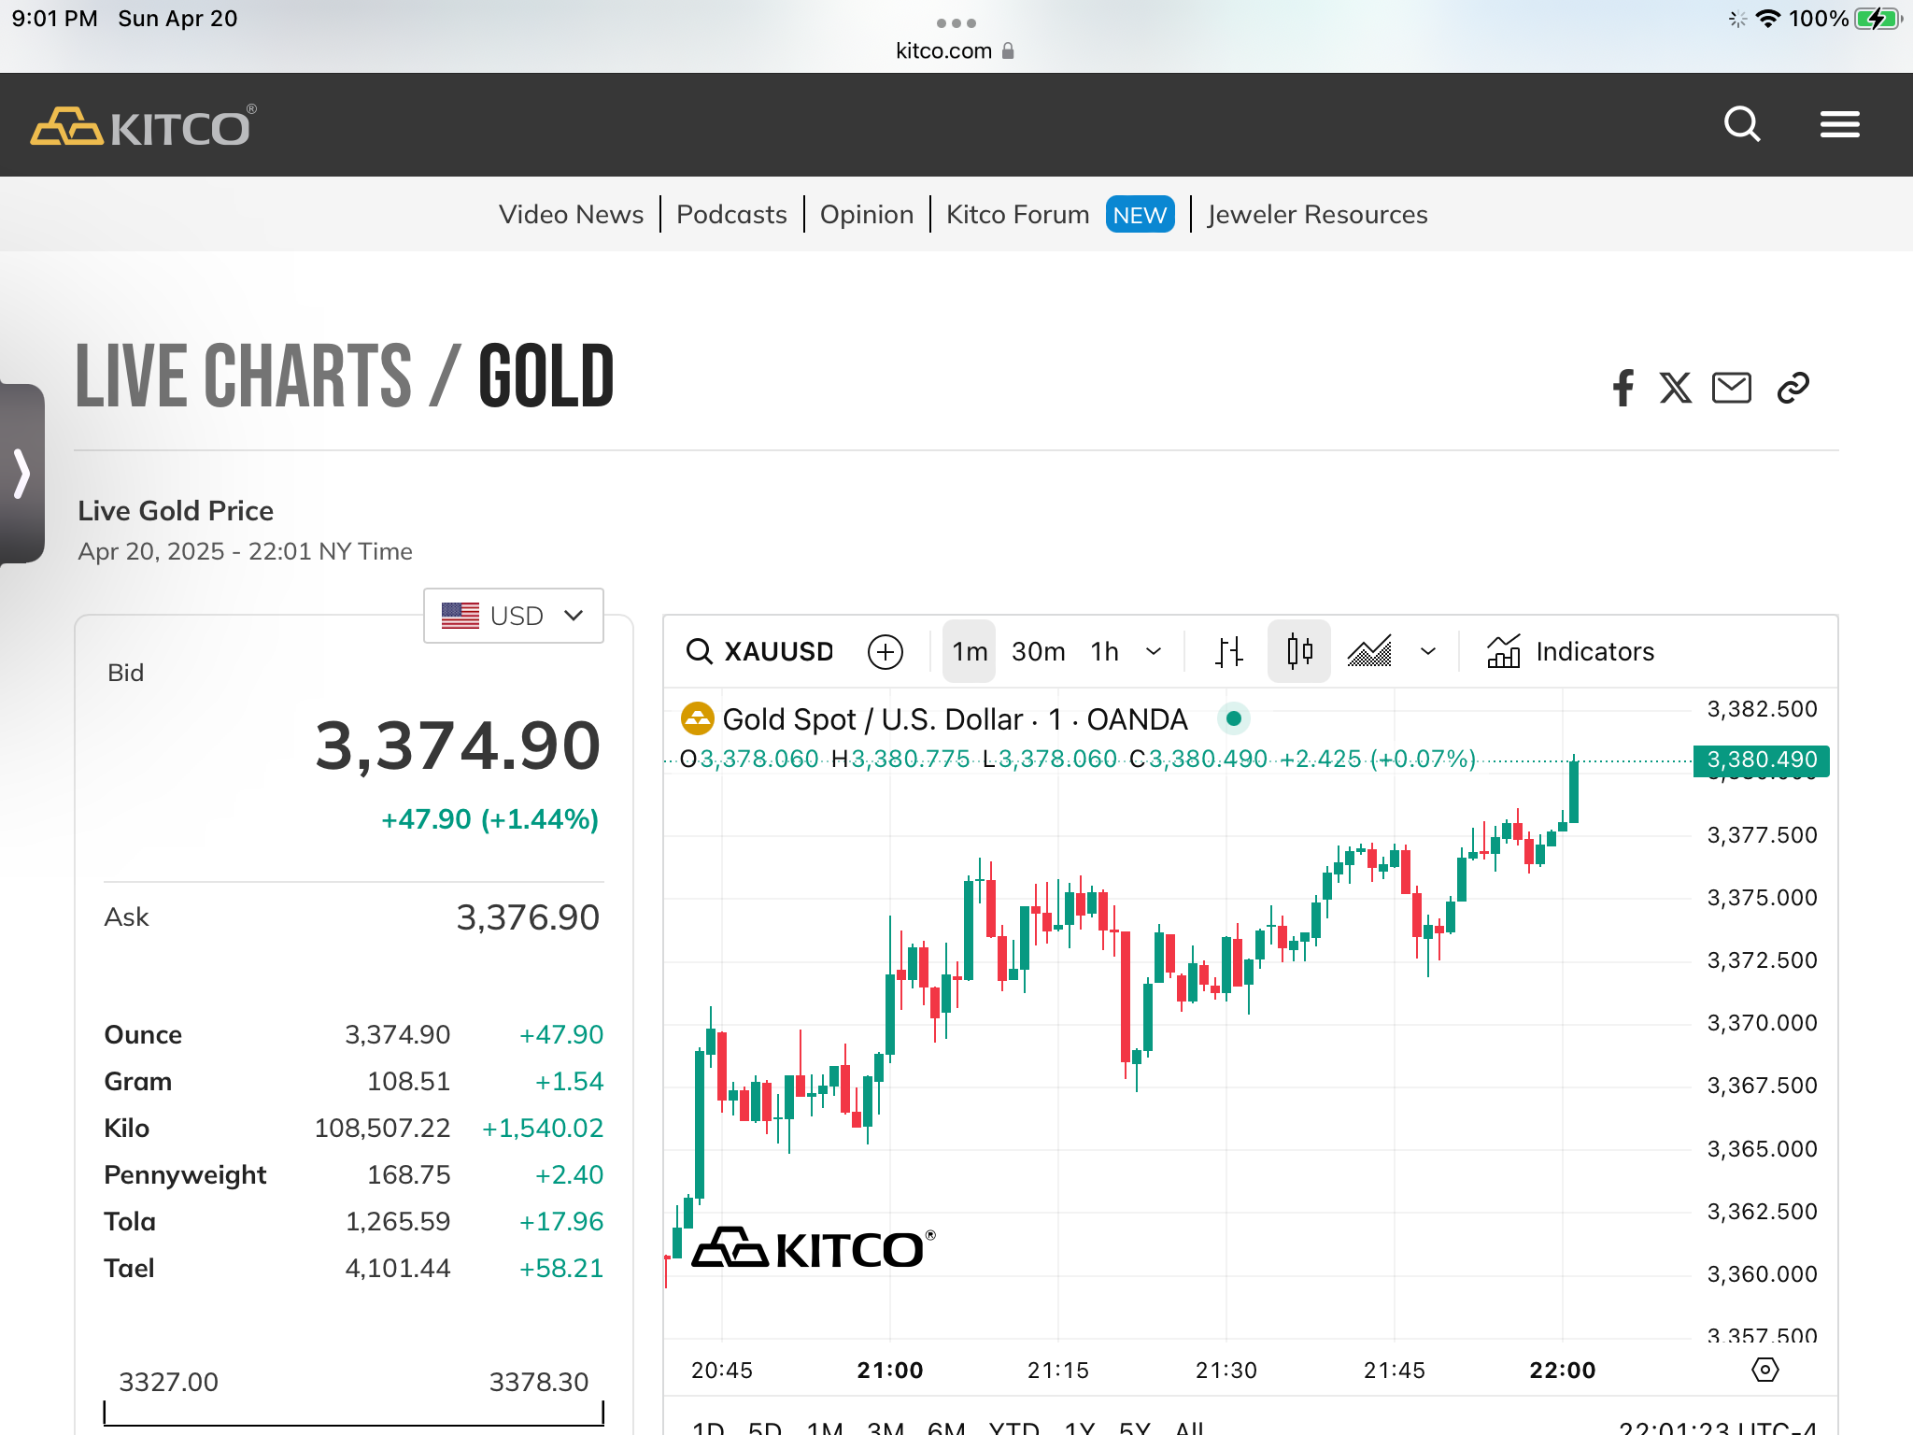This screenshot has width=1913, height=1435.
Task: Share page on Facebook
Action: click(x=1623, y=388)
